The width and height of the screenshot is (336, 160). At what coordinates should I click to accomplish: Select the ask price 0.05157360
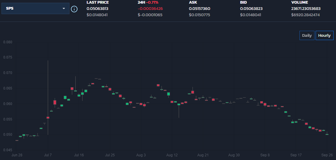pyautogui.click(x=199, y=9)
